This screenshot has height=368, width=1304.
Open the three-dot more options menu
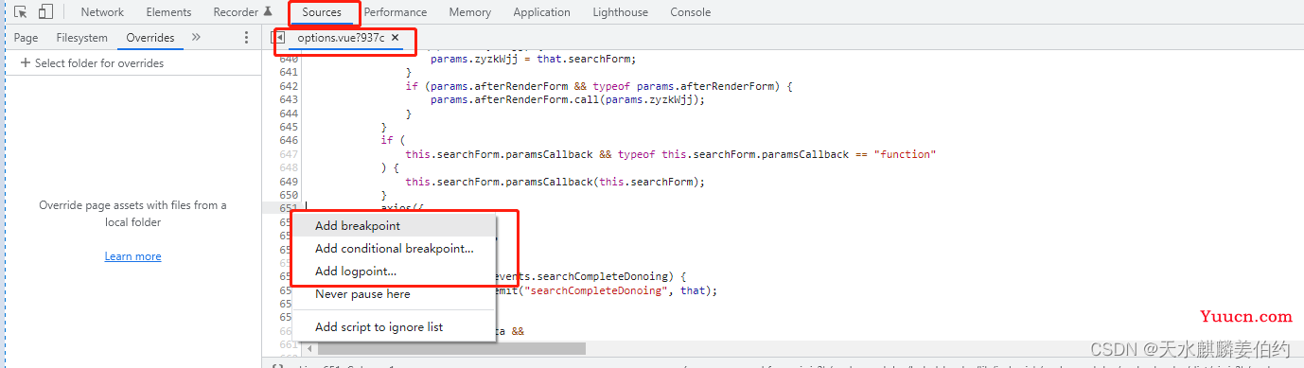(246, 38)
